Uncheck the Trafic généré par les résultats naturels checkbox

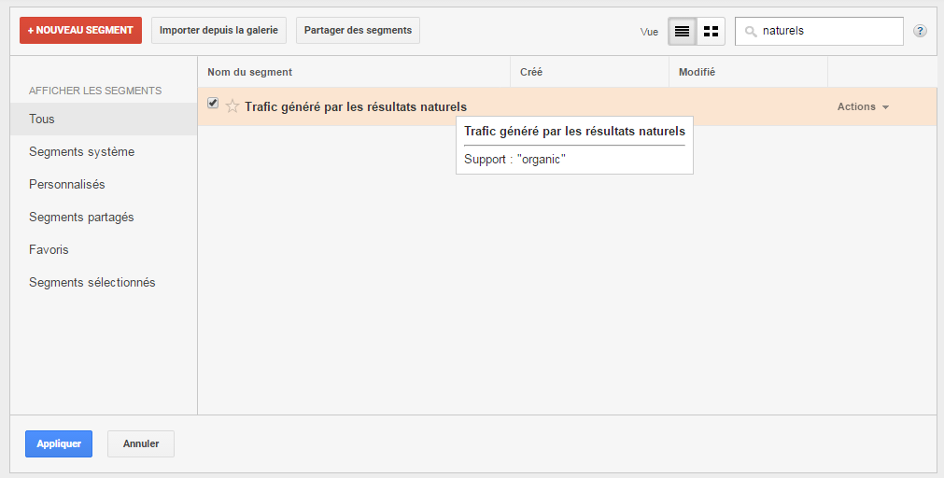[x=213, y=103]
